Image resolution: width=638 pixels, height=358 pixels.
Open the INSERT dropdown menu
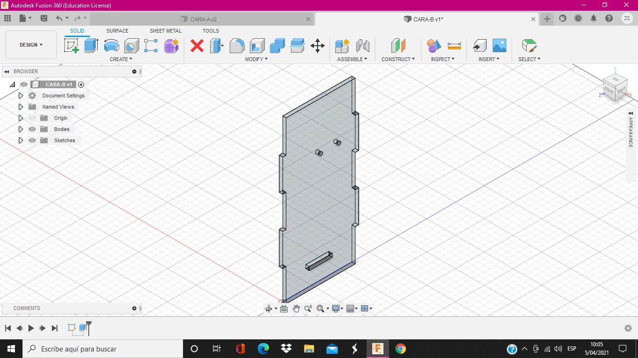point(489,59)
